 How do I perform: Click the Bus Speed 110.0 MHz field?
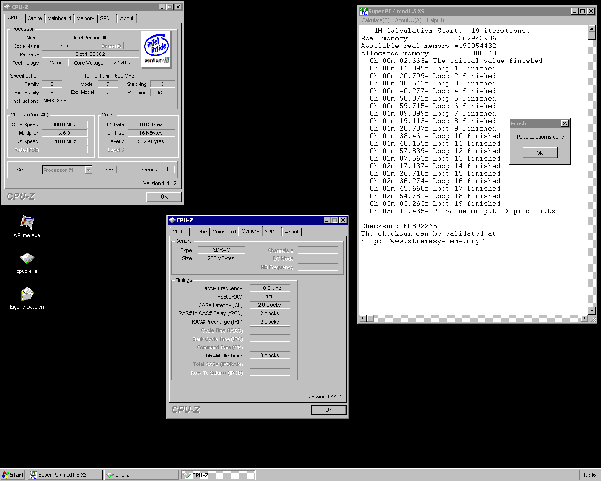pyautogui.click(x=64, y=141)
